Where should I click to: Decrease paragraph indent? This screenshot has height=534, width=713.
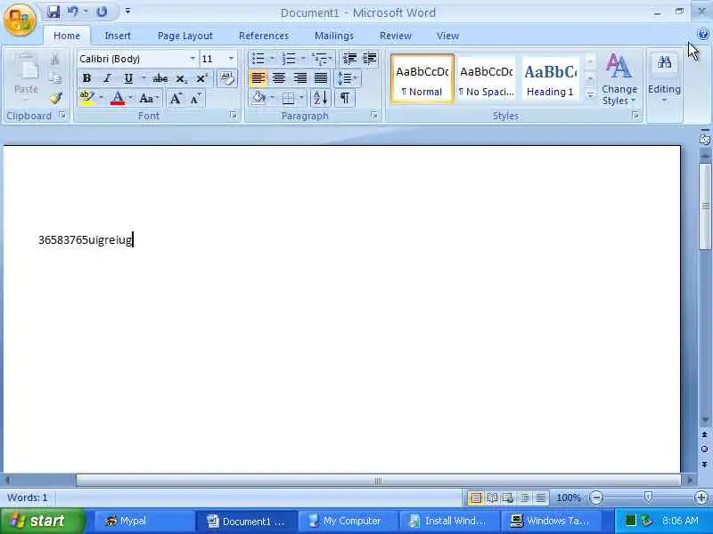click(x=349, y=59)
